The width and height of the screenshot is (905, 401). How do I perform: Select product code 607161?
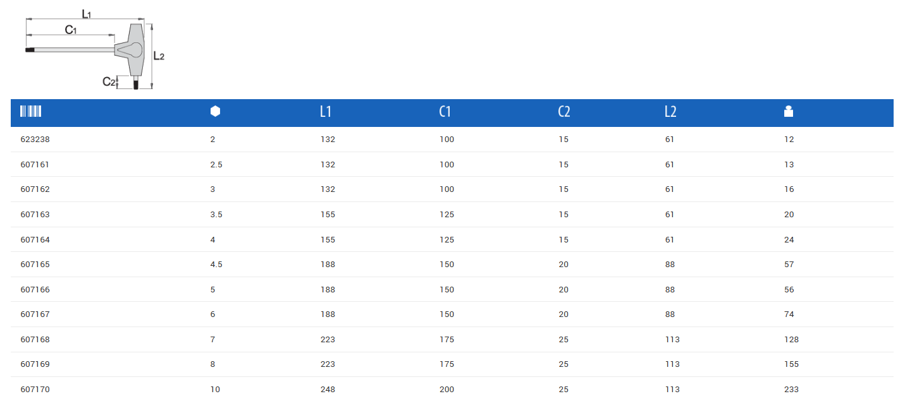tap(35, 165)
